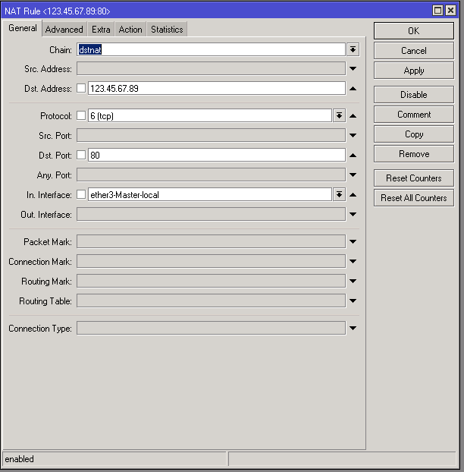Expand the Src. Address field arrow
The height and width of the screenshot is (472, 464).
pos(353,69)
